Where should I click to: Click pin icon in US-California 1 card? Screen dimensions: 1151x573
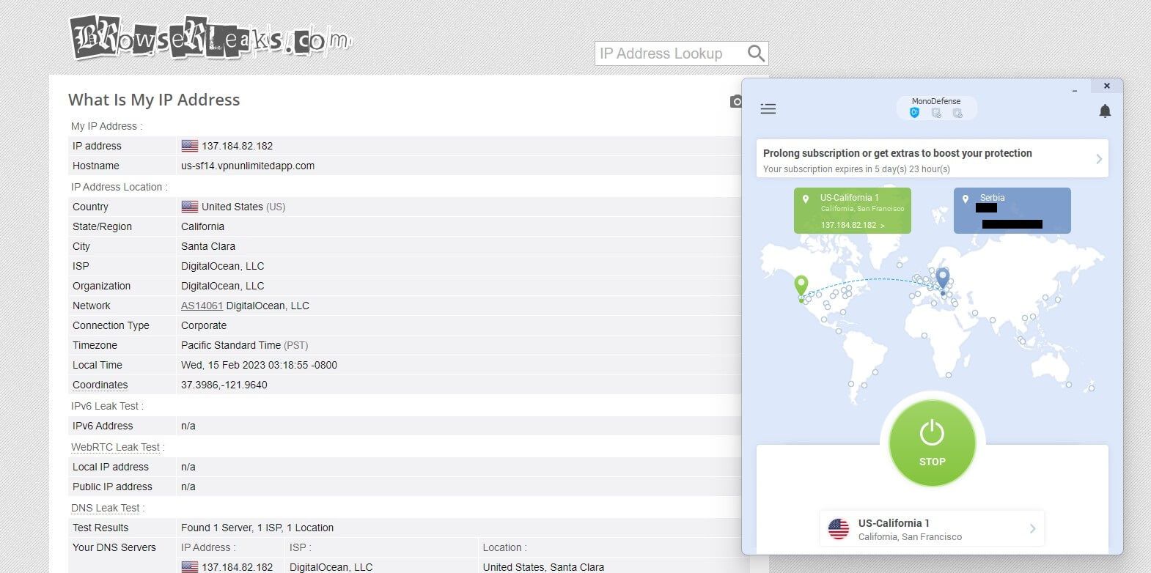[x=806, y=199]
